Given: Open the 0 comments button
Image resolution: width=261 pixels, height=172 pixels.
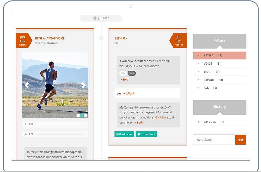Looking at the screenshot, I should (x=146, y=134).
